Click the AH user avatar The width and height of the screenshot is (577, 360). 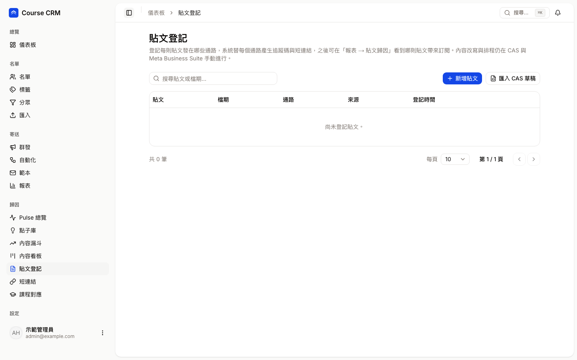click(16, 333)
